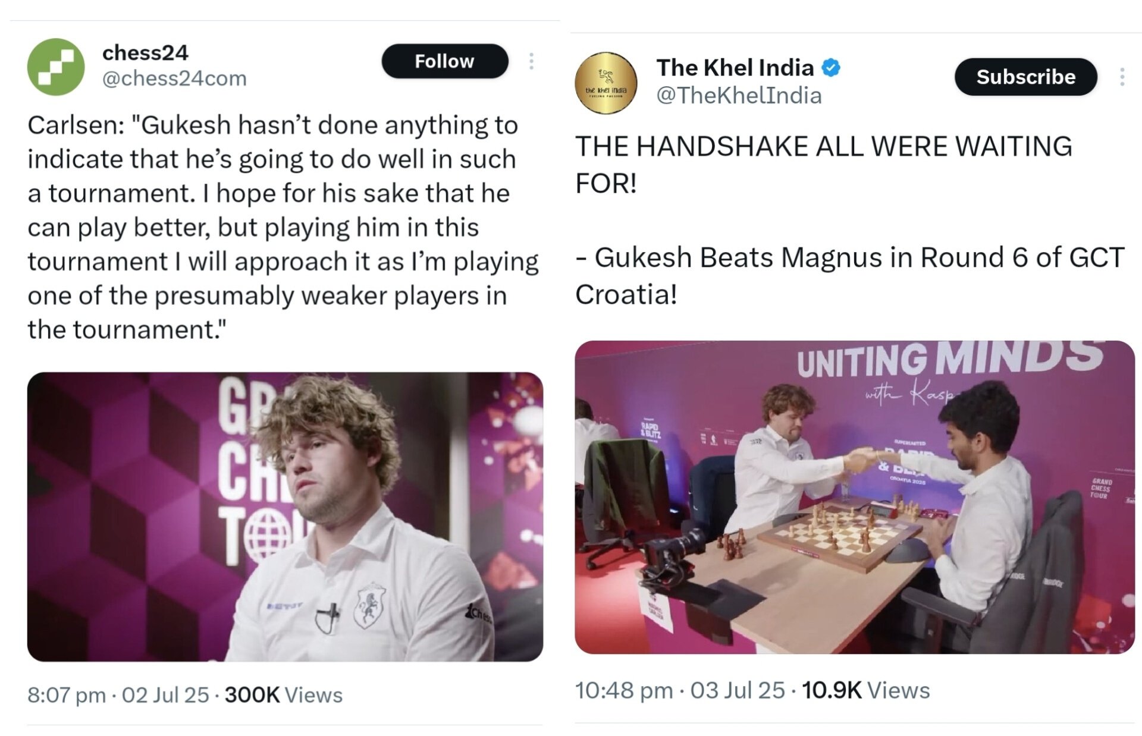The height and width of the screenshot is (736, 1142).
Task: Open more options on Khel India tweet
Action: click(1122, 77)
